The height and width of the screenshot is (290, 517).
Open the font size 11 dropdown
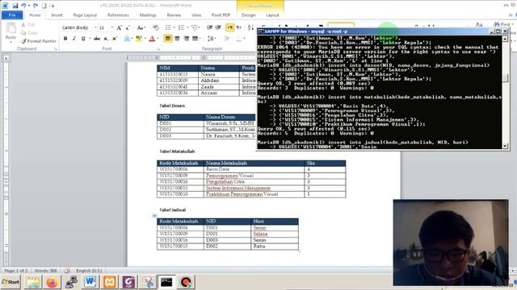(x=112, y=27)
